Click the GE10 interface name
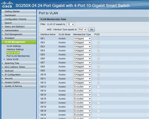Viewport: 149px width, 119px height. click(43, 75)
